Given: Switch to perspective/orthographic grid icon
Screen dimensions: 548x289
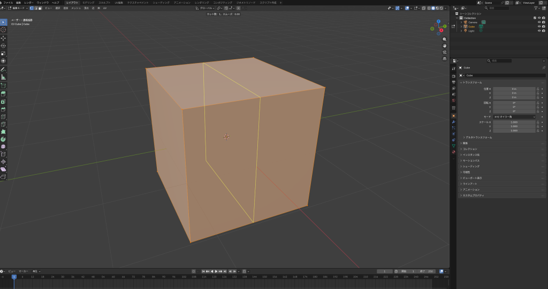Looking at the screenshot, I should coord(445,60).
